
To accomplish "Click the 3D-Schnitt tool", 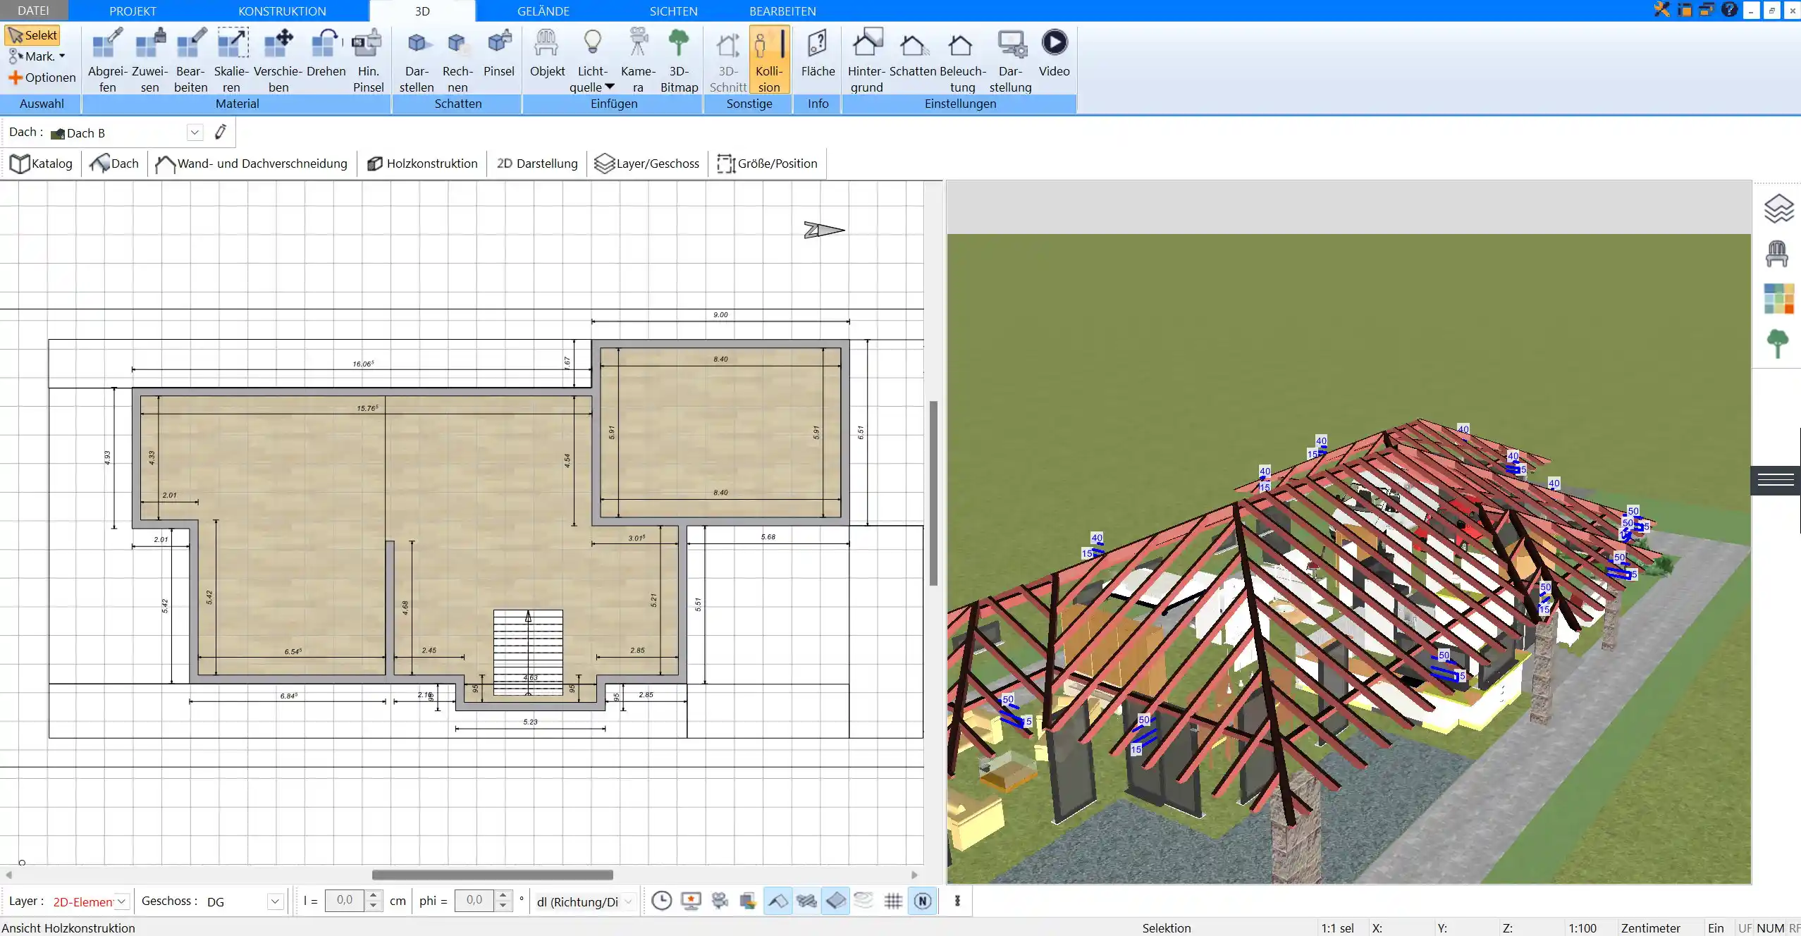I will coord(728,61).
